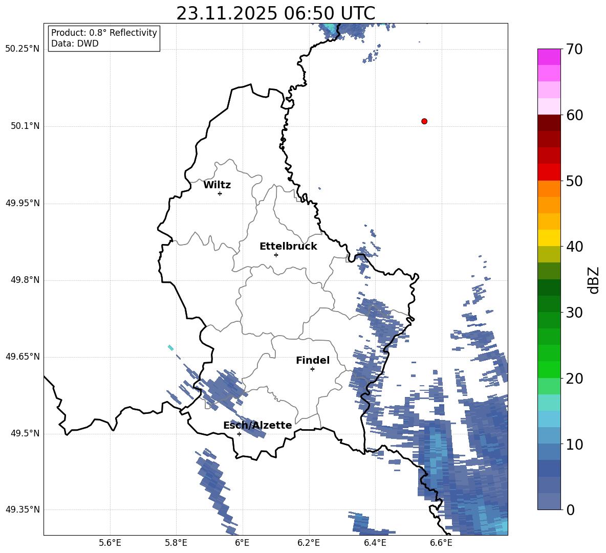The width and height of the screenshot is (606, 553).
Task: Click the cross marker below Ettelbruck
Action: [x=276, y=255]
